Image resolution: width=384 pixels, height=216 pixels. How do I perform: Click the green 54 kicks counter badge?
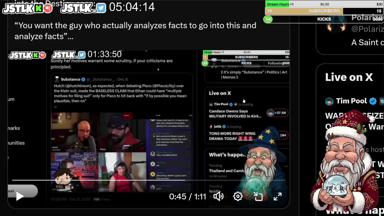(268, 19)
